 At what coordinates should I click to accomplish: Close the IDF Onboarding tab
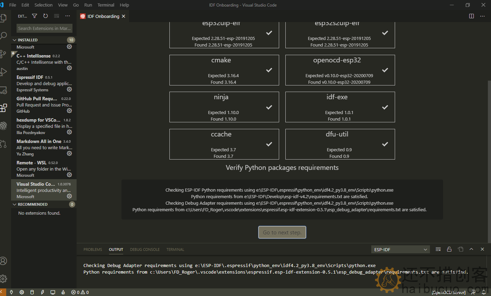pyautogui.click(x=124, y=16)
